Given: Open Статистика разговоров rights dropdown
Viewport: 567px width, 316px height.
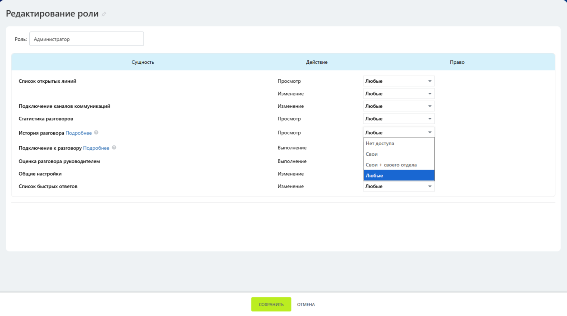Looking at the screenshot, I should [x=399, y=119].
